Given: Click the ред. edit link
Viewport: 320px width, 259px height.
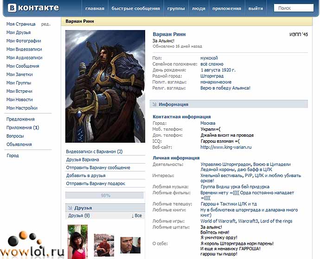Looking at the screenshot, I should [46, 24].
